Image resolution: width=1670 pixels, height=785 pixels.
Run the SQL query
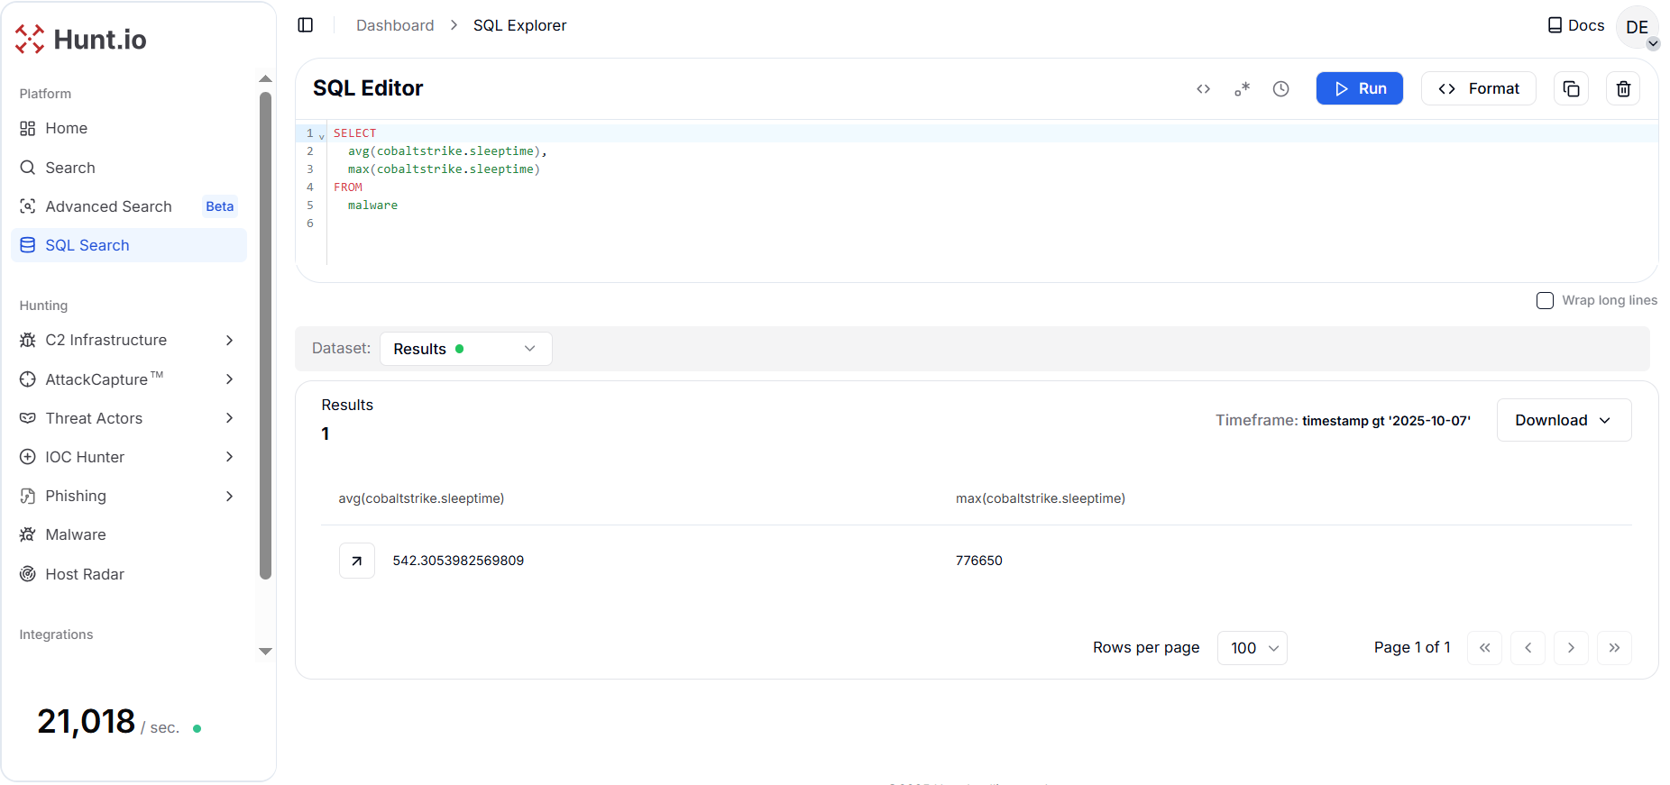tap(1359, 88)
